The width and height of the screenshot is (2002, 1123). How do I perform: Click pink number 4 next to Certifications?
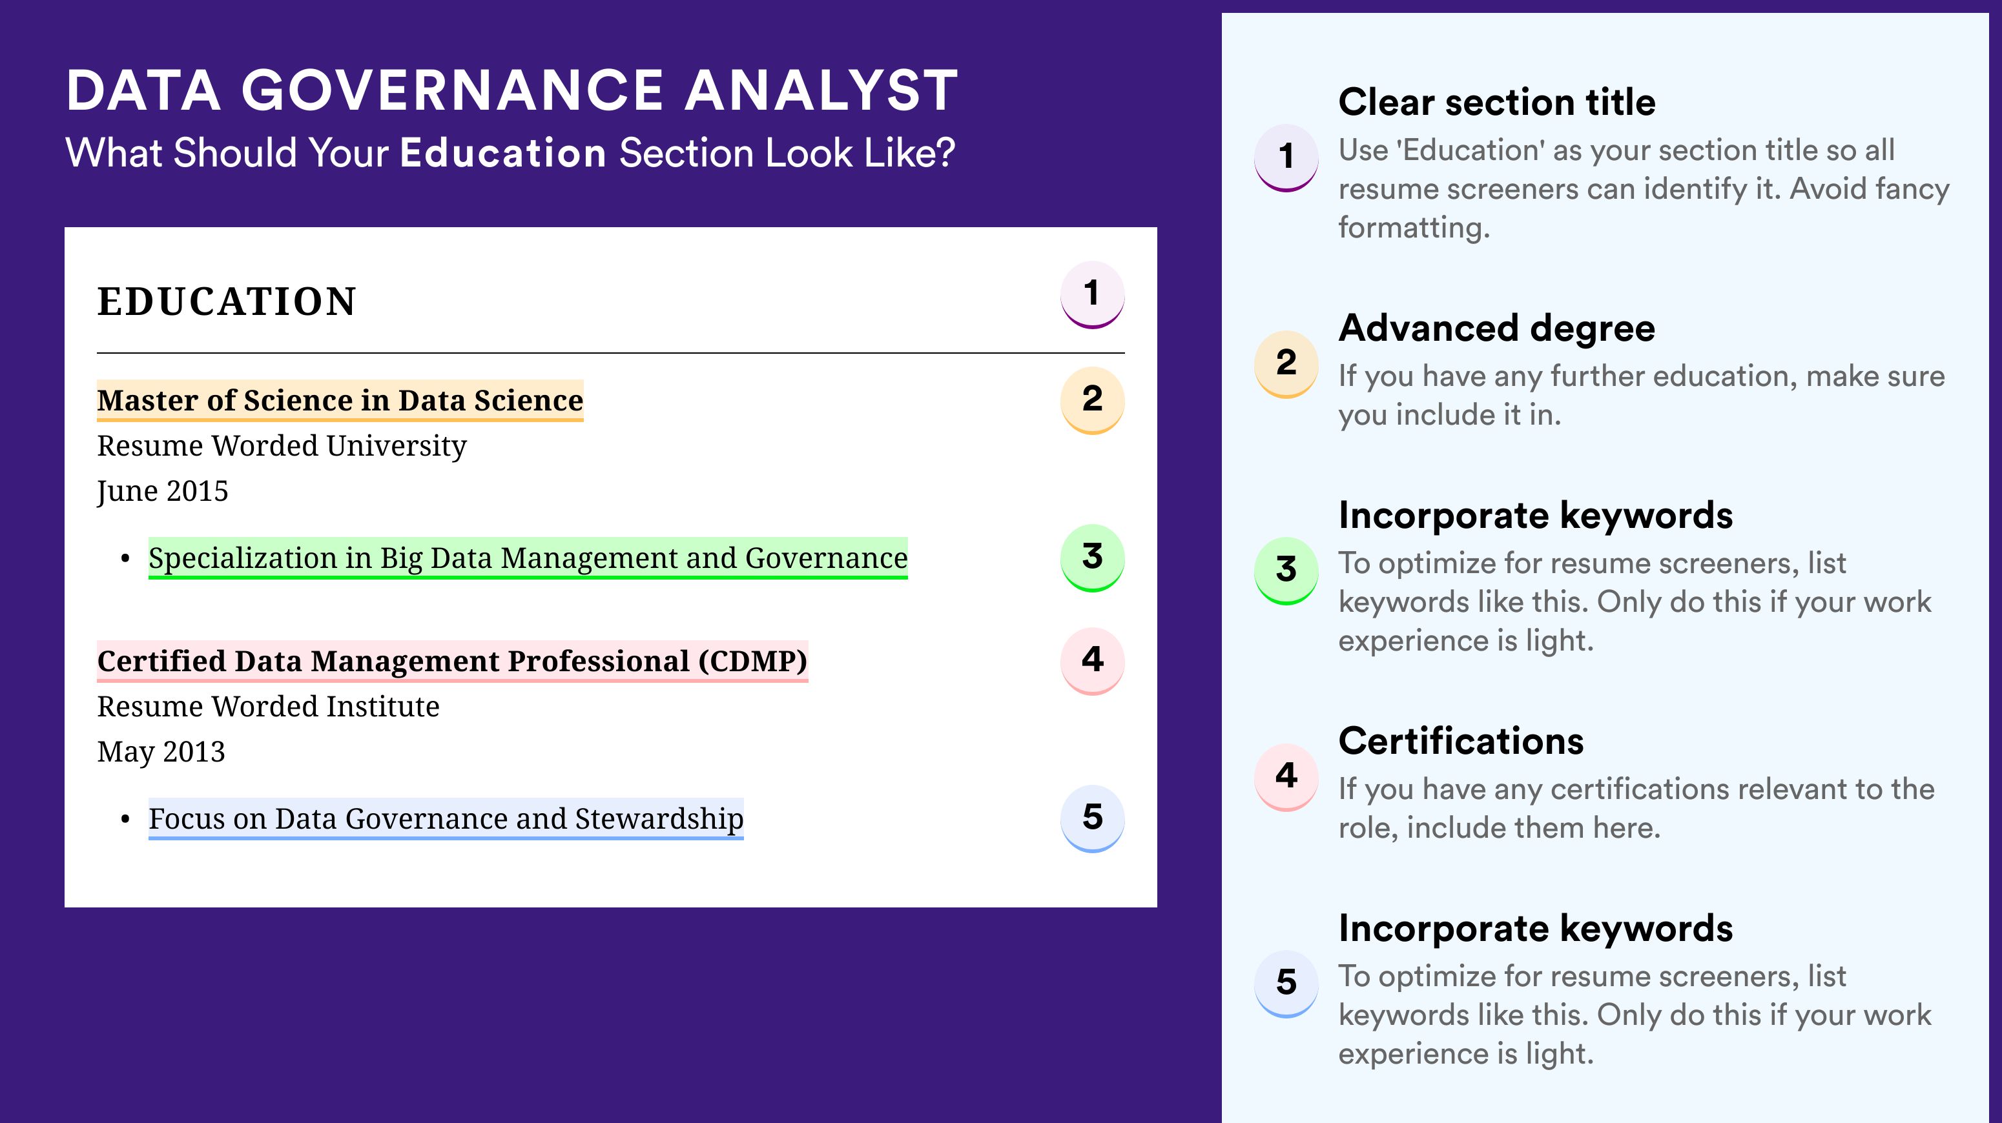point(1286,776)
